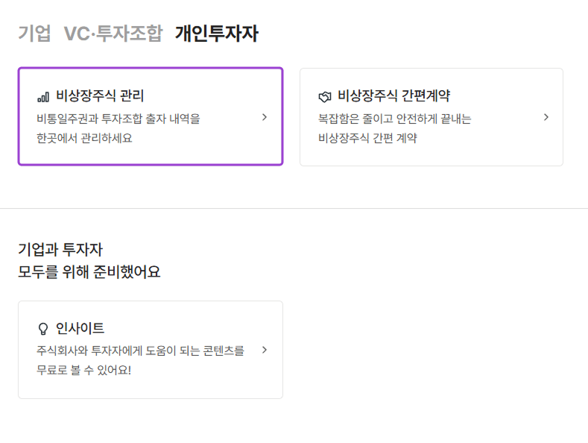Select the 개인투자자 tab
Image resolution: width=588 pixels, height=443 pixels.
pyautogui.click(x=217, y=34)
